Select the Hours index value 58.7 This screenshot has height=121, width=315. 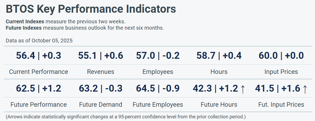point(206,56)
